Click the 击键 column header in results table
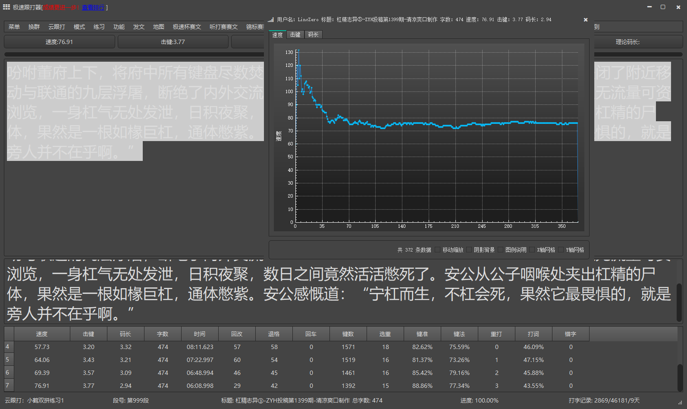 click(88, 334)
